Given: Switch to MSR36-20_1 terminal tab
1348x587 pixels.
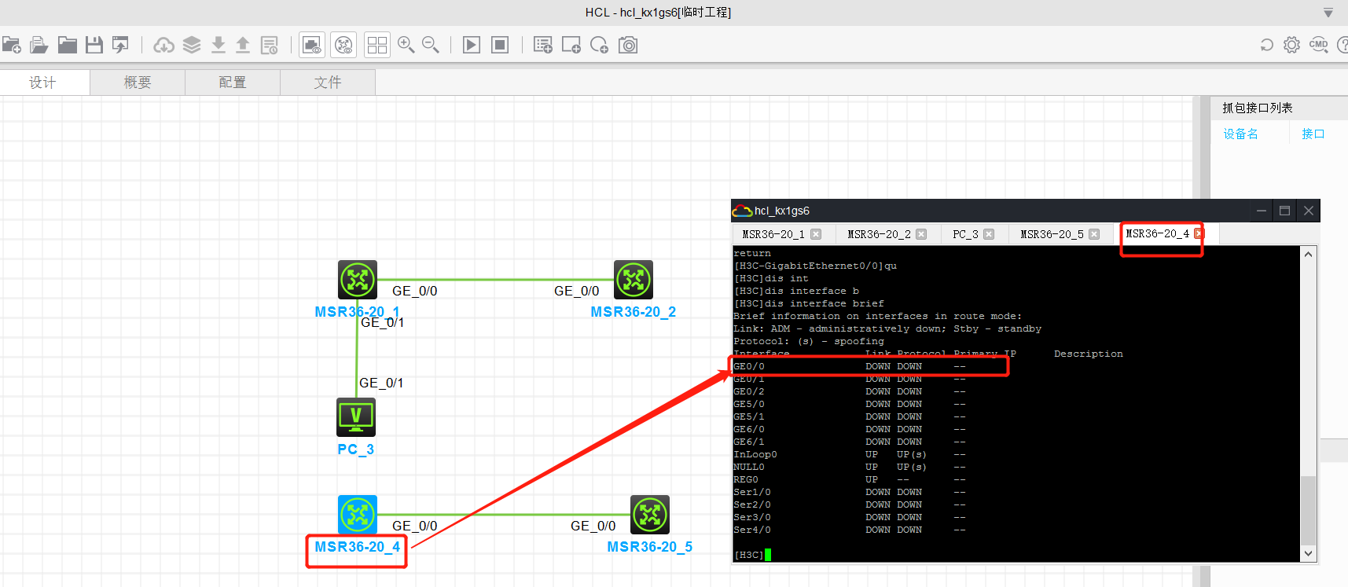Looking at the screenshot, I should tap(773, 234).
